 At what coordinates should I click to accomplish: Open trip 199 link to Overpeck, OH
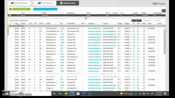tap(62, 48)
